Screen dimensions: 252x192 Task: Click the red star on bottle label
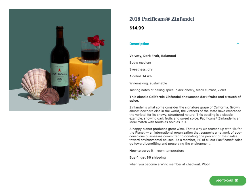[x=60, y=70]
